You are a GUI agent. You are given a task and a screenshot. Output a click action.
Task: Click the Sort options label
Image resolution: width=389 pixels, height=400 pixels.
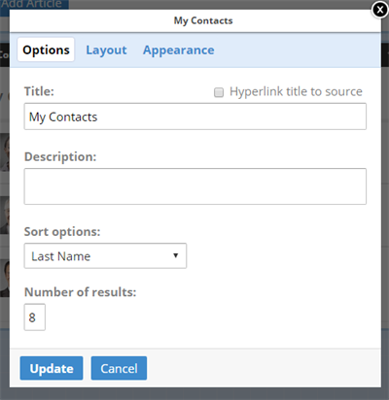(62, 232)
